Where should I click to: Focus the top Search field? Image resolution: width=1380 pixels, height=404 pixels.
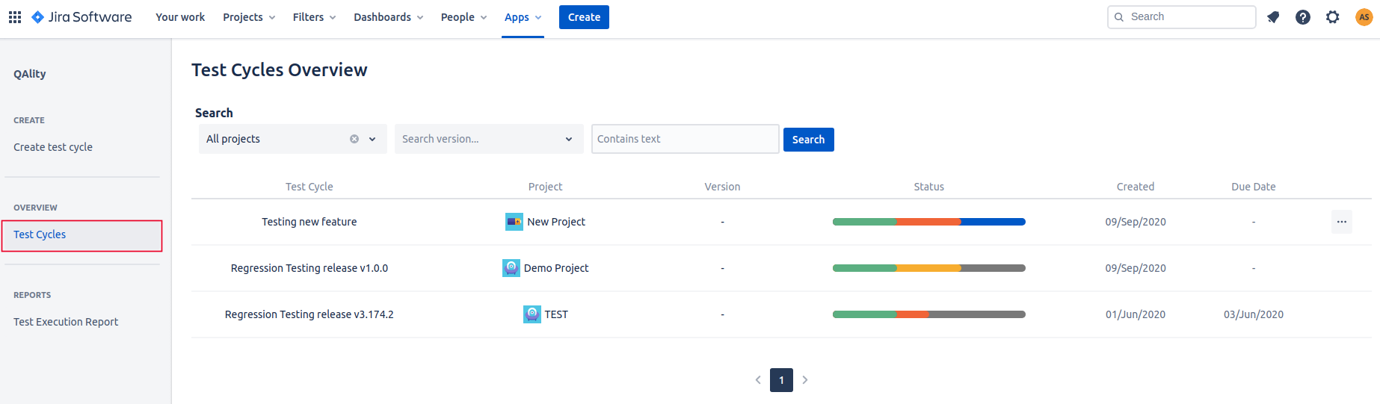coord(1181,17)
